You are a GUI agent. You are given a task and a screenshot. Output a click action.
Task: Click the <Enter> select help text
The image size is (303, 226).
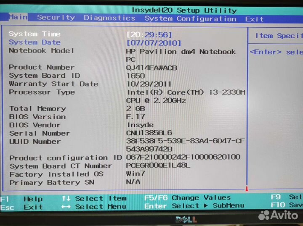point(276,52)
